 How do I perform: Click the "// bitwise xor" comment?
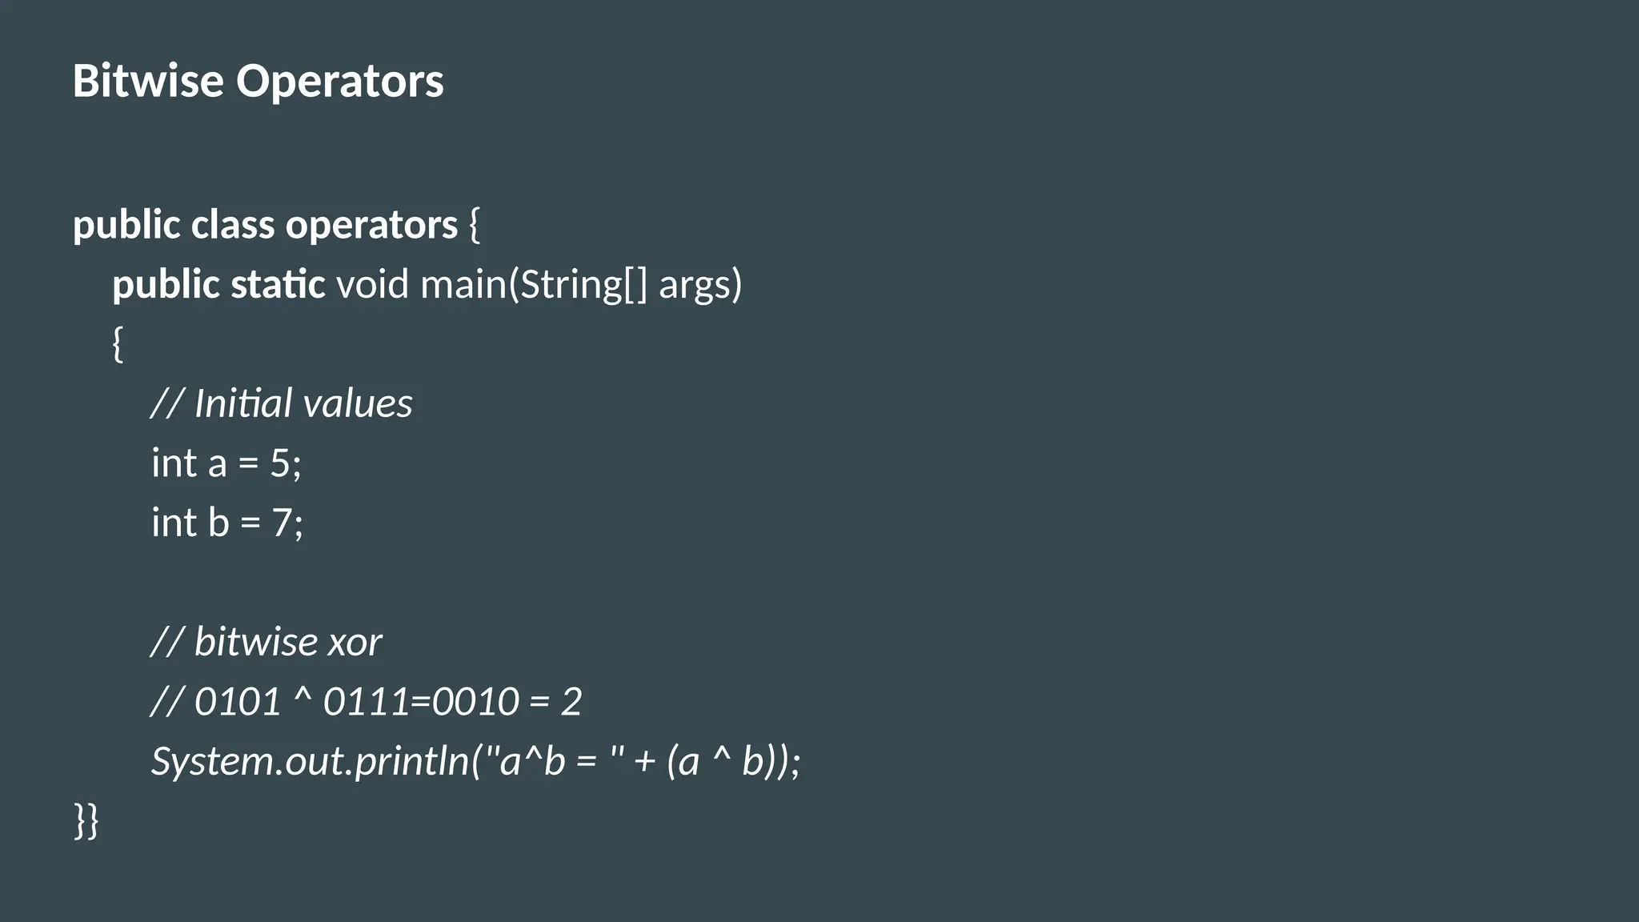pyautogui.click(x=266, y=642)
